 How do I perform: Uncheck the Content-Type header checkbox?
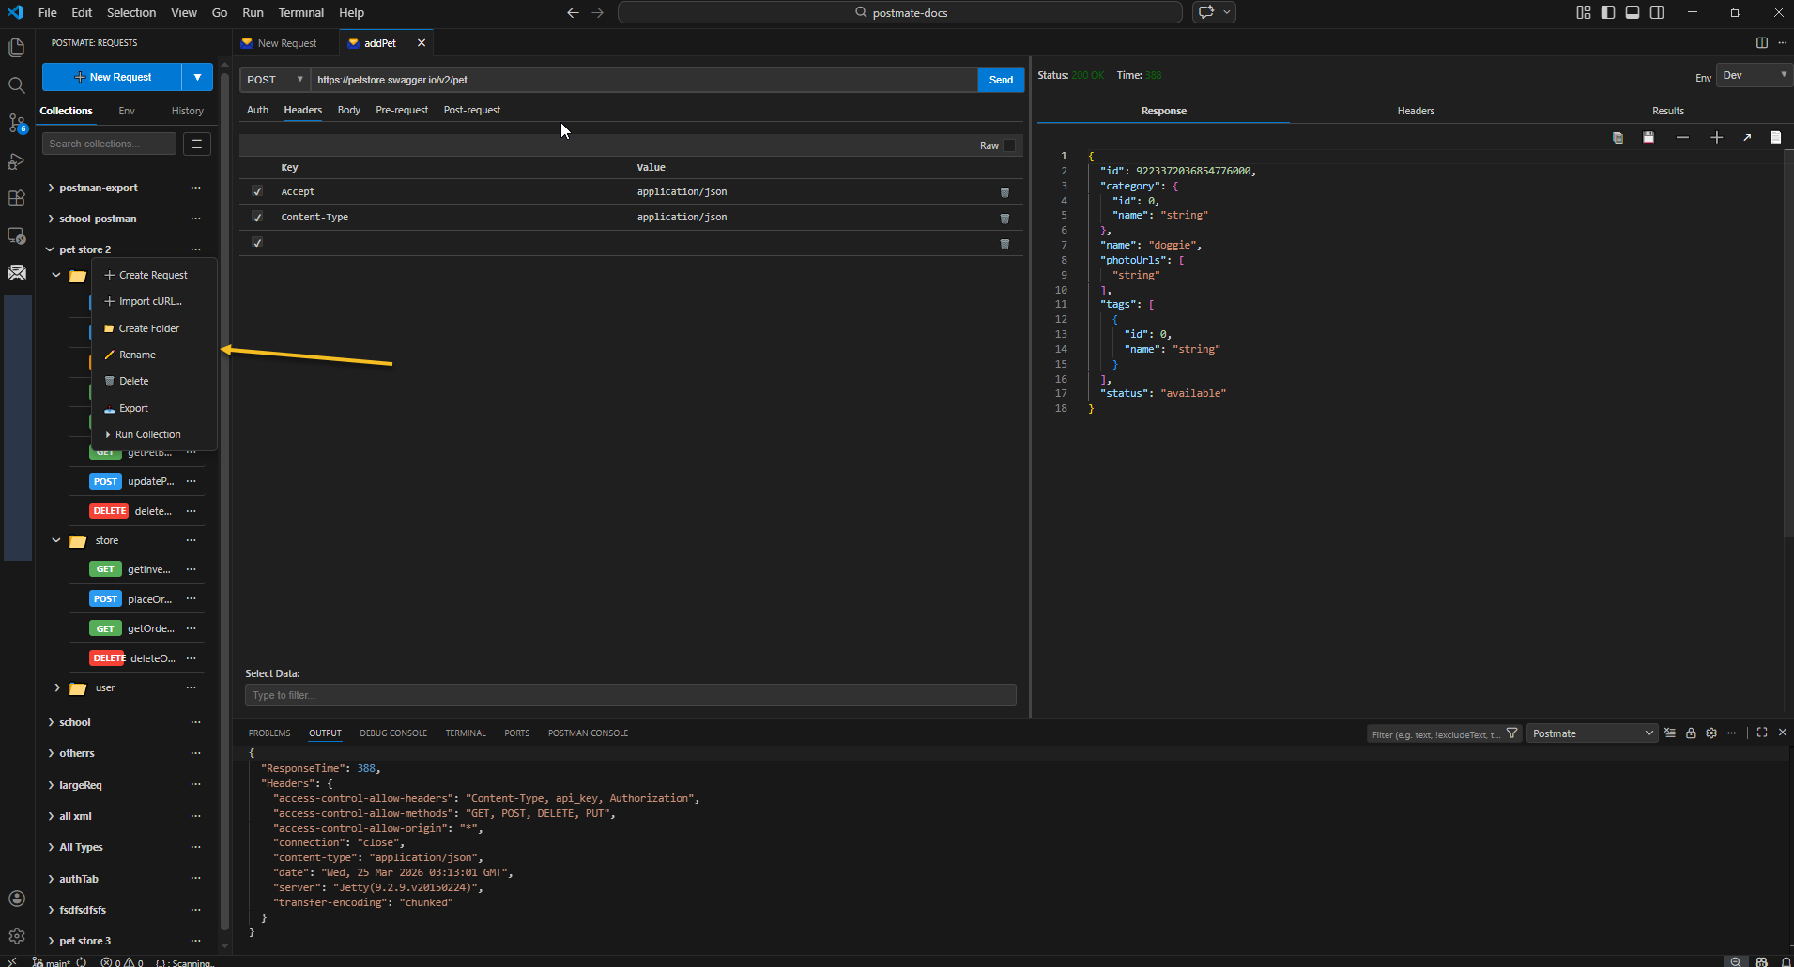[256, 217]
